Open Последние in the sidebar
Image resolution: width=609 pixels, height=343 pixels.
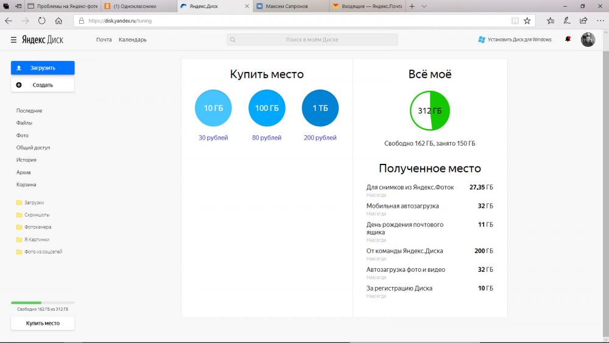click(x=29, y=111)
